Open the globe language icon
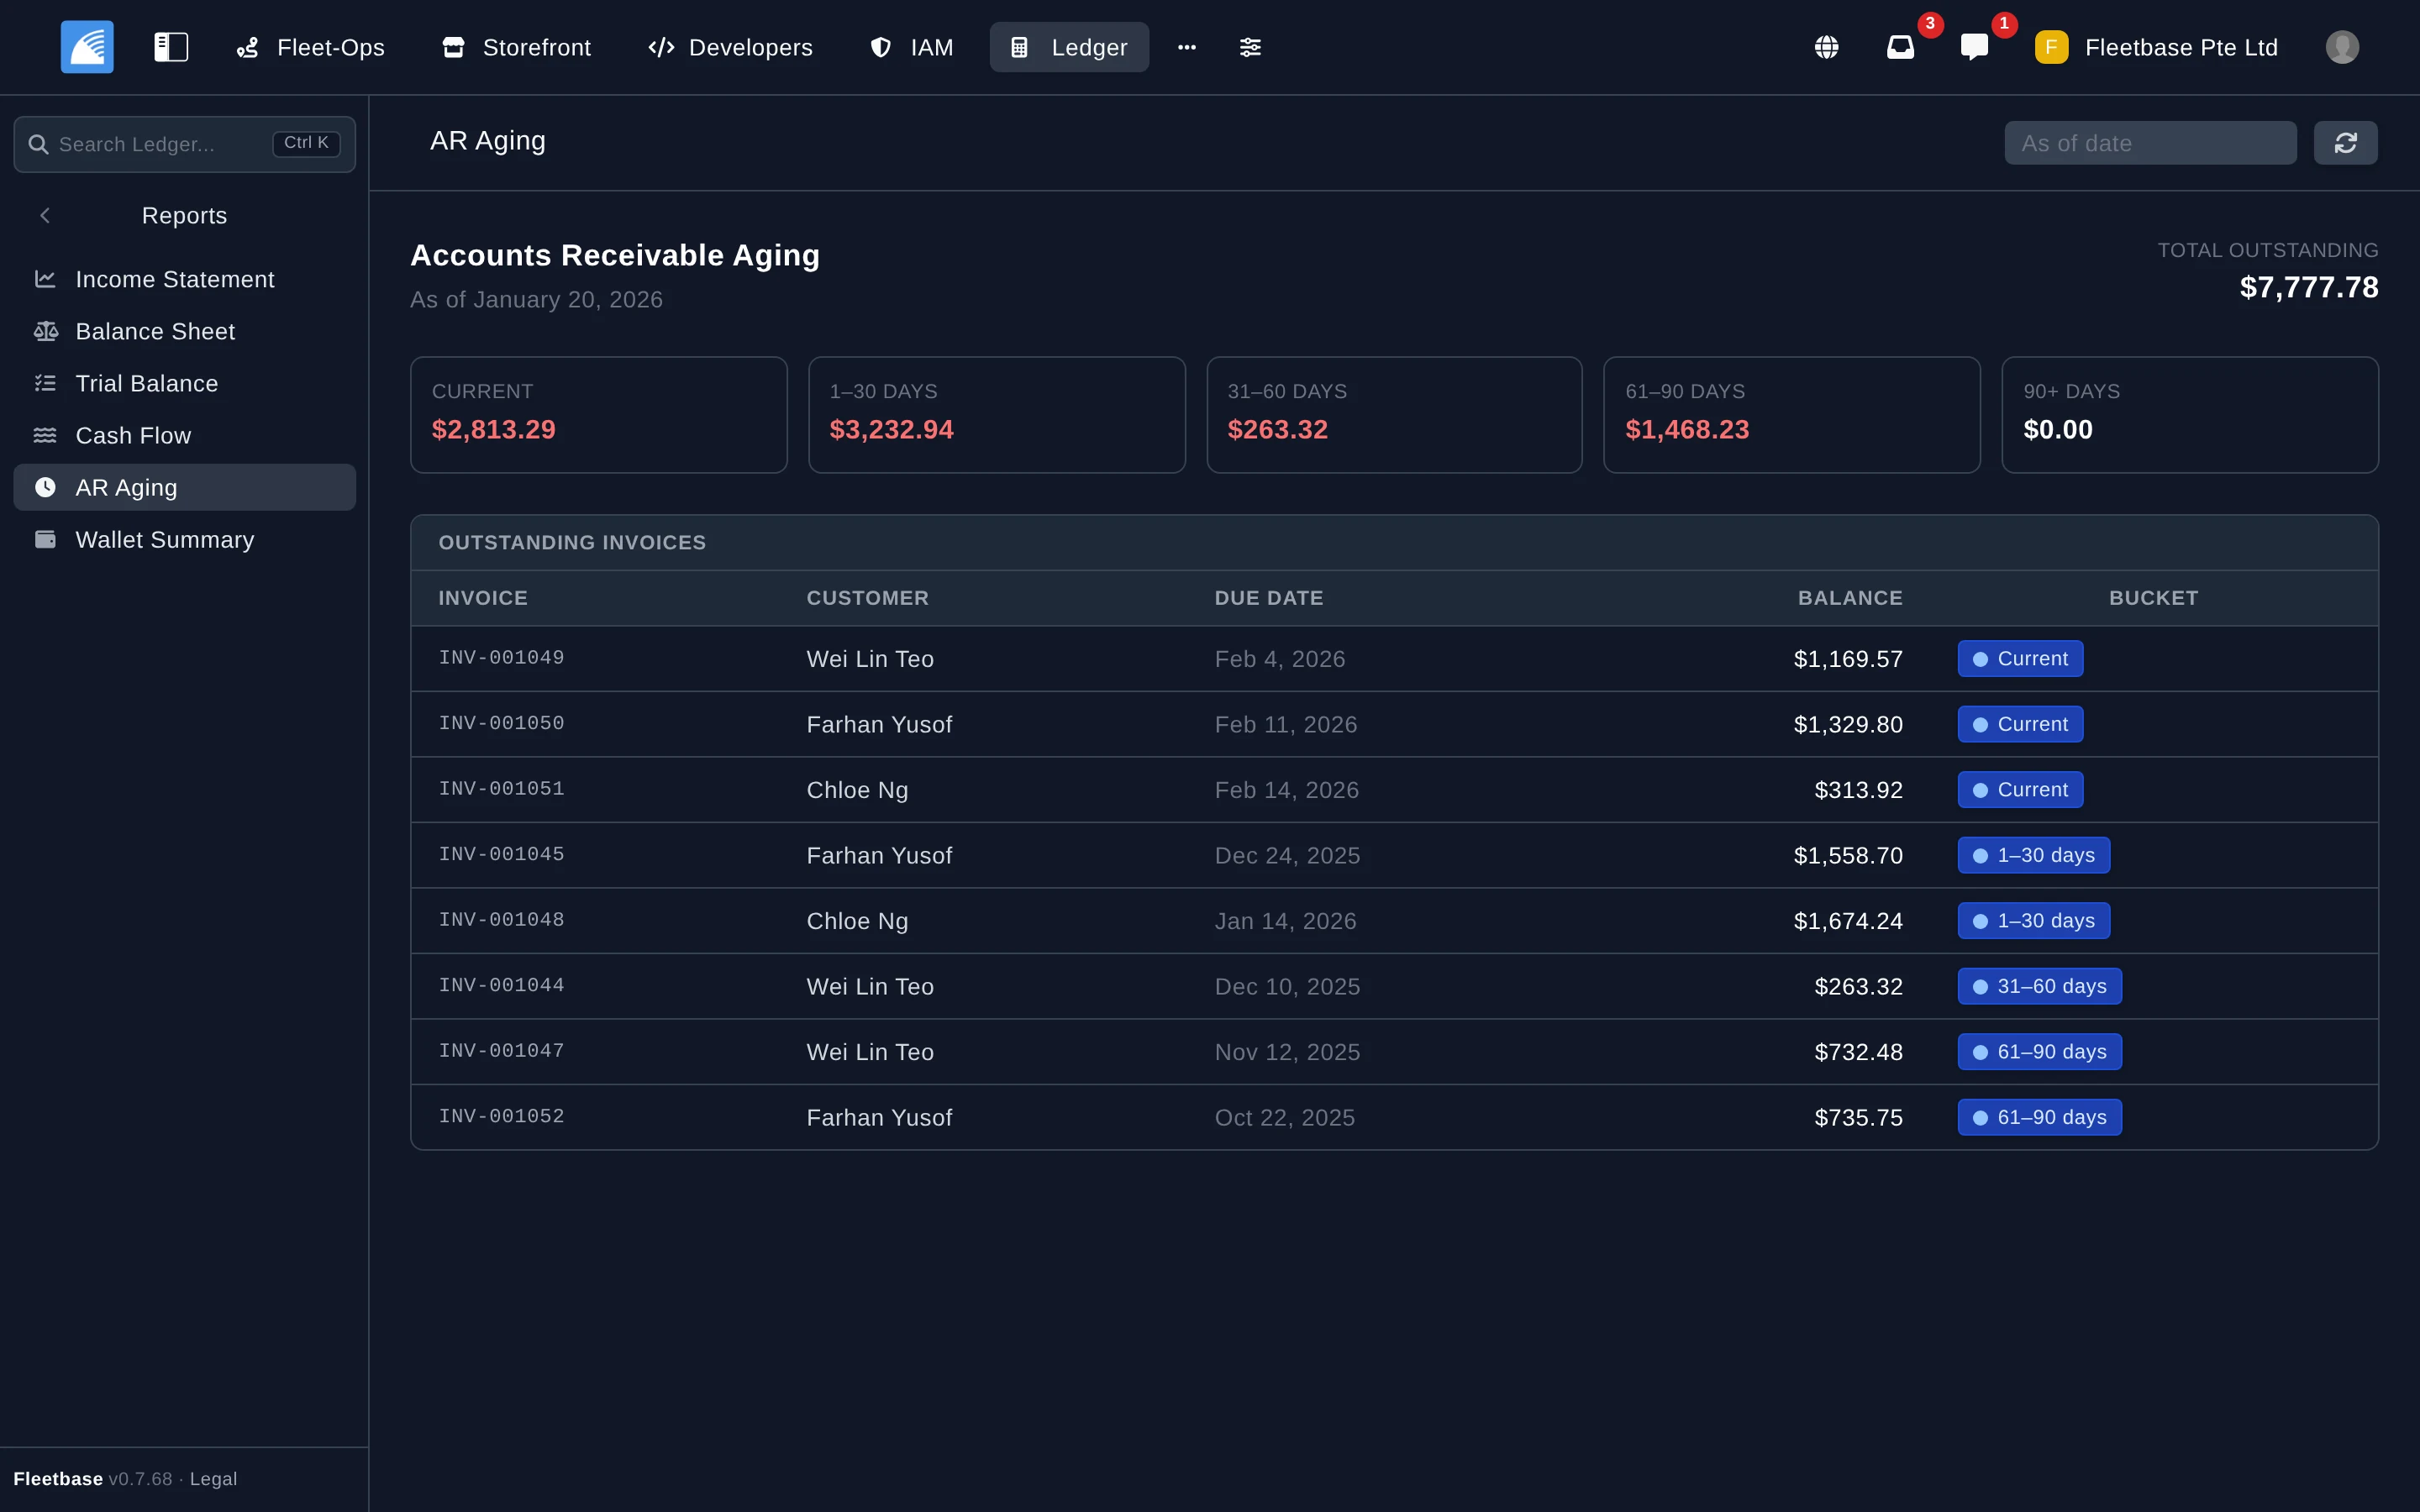 [1826, 47]
